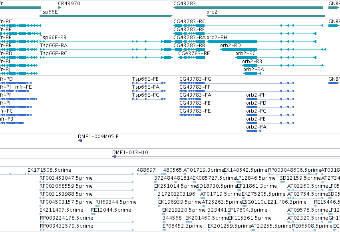Open EST EP11861.3prime

pyautogui.click(x=257, y=186)
